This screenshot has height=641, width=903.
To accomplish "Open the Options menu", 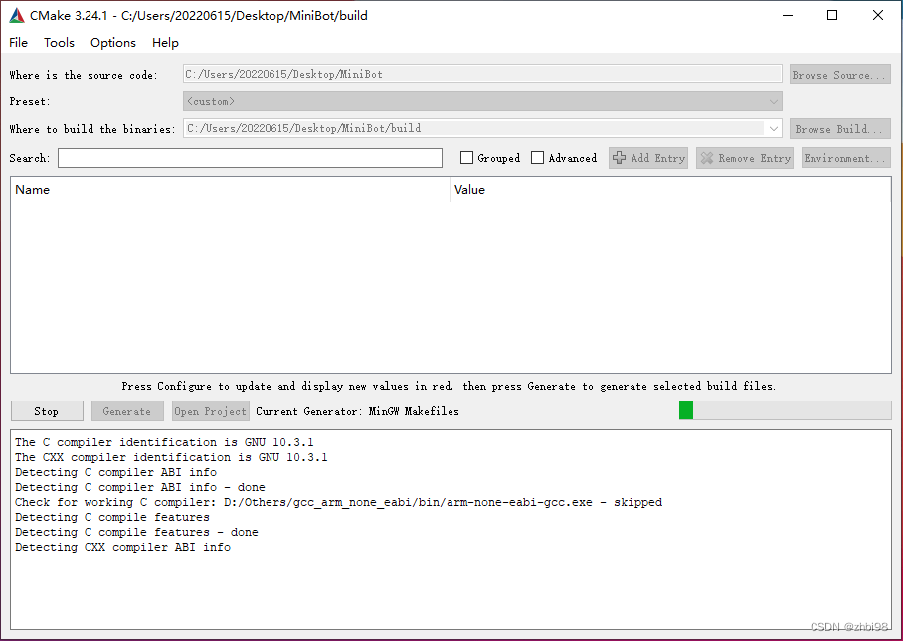I will pos(113,43).
